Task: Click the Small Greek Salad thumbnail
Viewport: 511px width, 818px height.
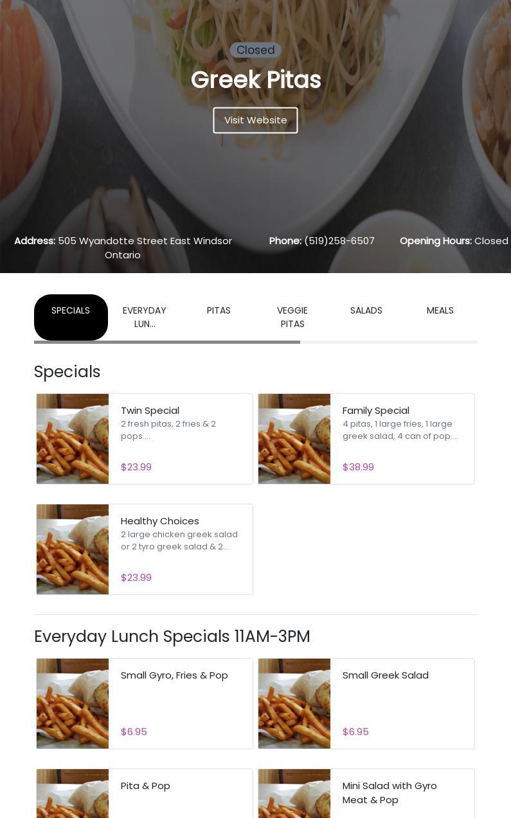Action: [294, 704]
